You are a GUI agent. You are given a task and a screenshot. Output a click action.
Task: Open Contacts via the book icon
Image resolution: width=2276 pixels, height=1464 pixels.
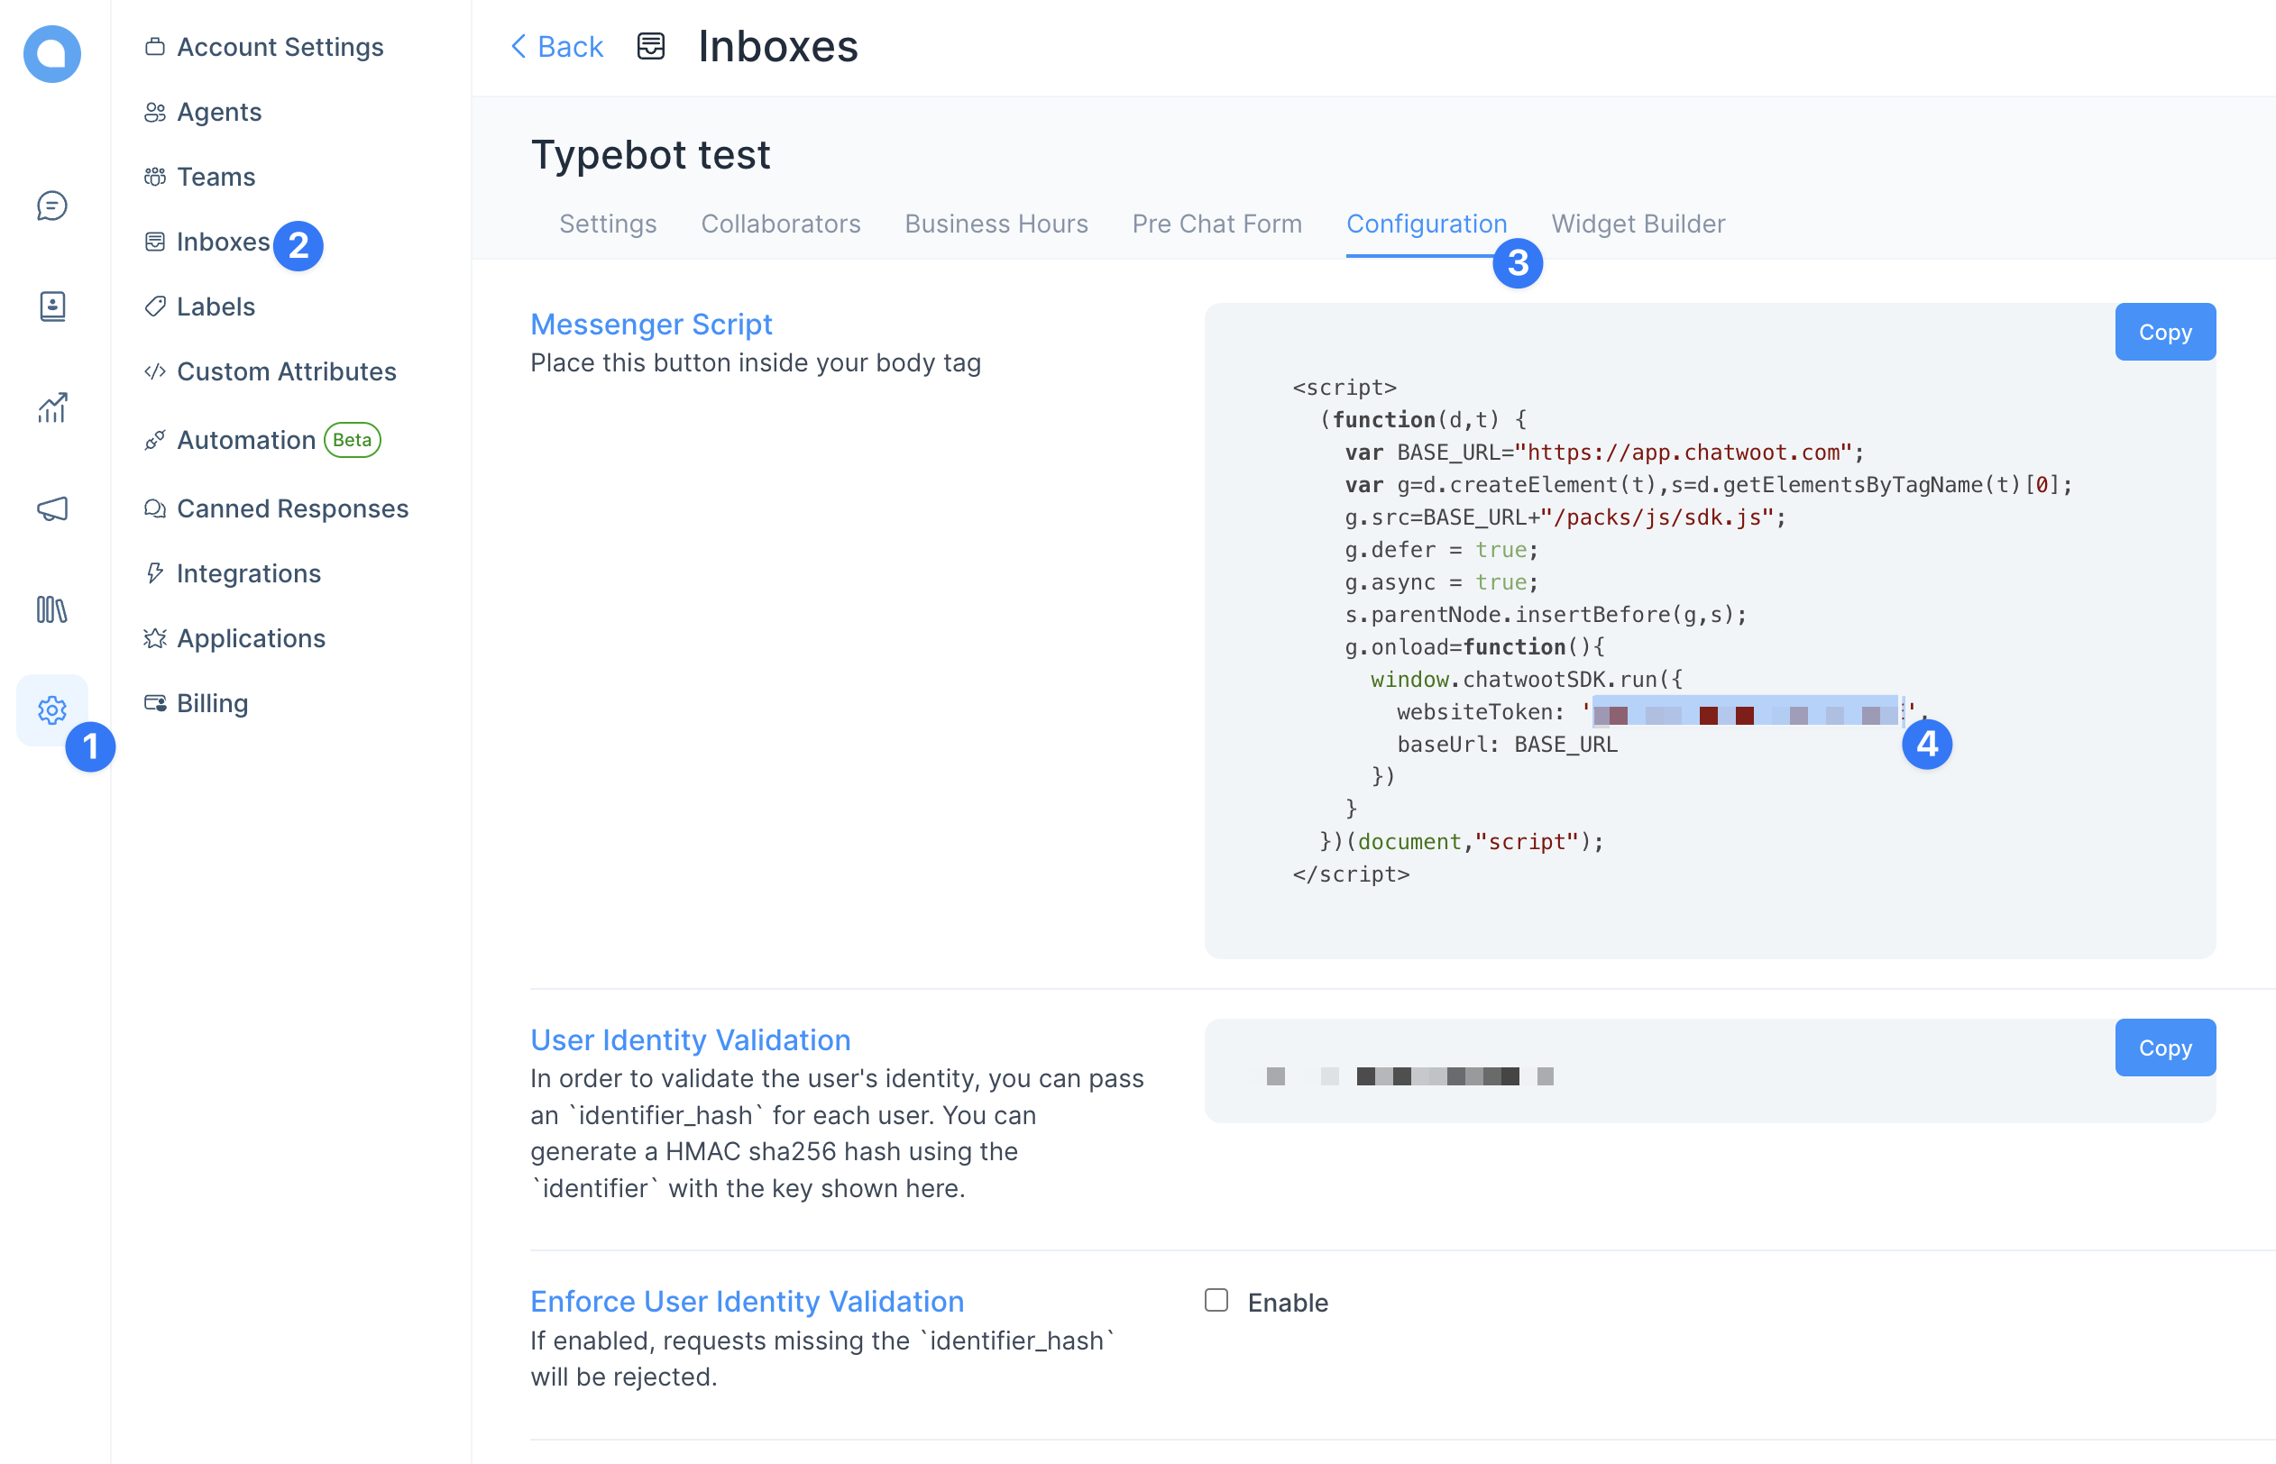51,307
